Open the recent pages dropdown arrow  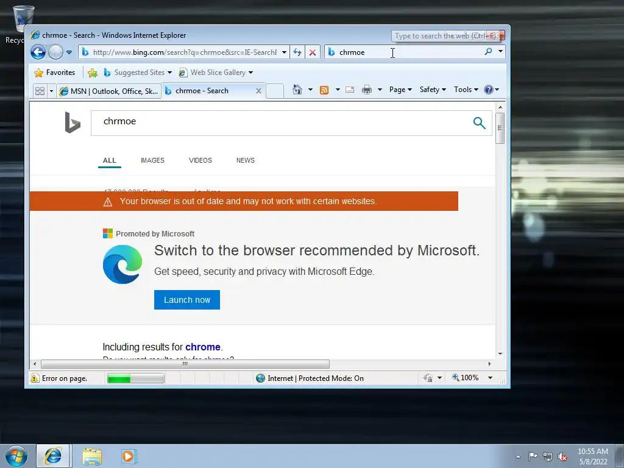click(69, 52)
